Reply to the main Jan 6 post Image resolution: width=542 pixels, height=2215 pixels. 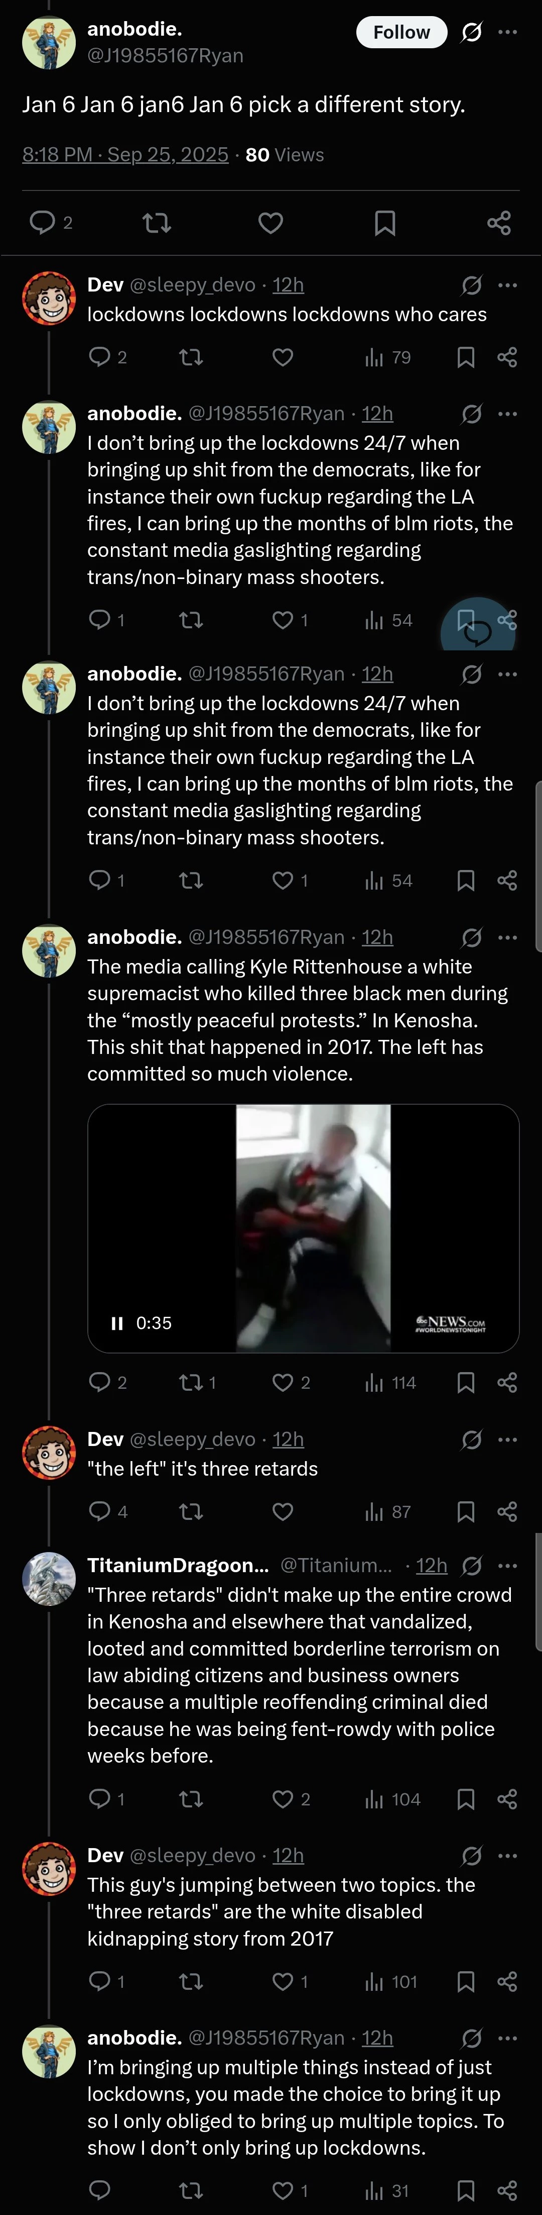pos(43,223)
